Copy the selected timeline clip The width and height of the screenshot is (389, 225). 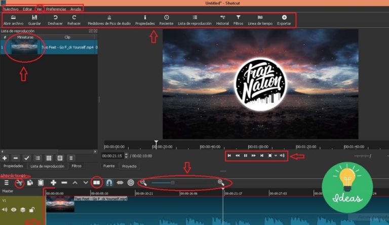click(30, 183)
